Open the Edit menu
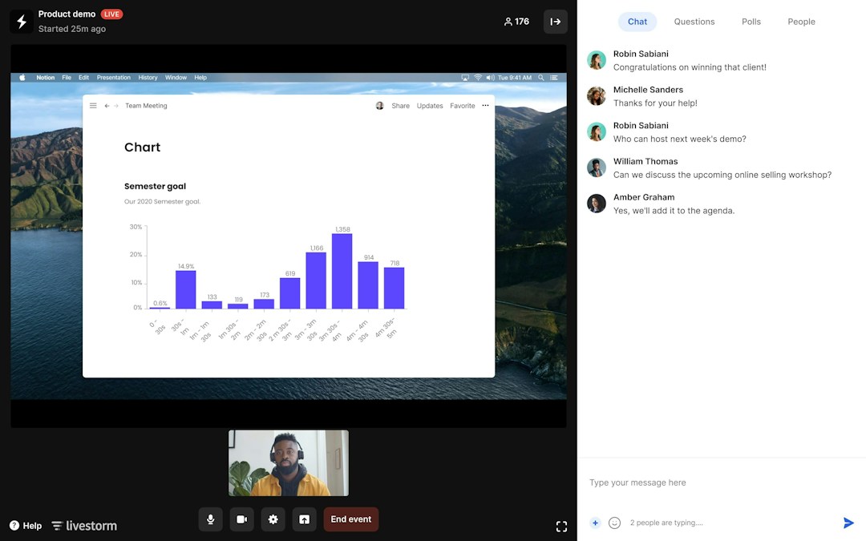866x541 pixels. click(x=83, y=78)
